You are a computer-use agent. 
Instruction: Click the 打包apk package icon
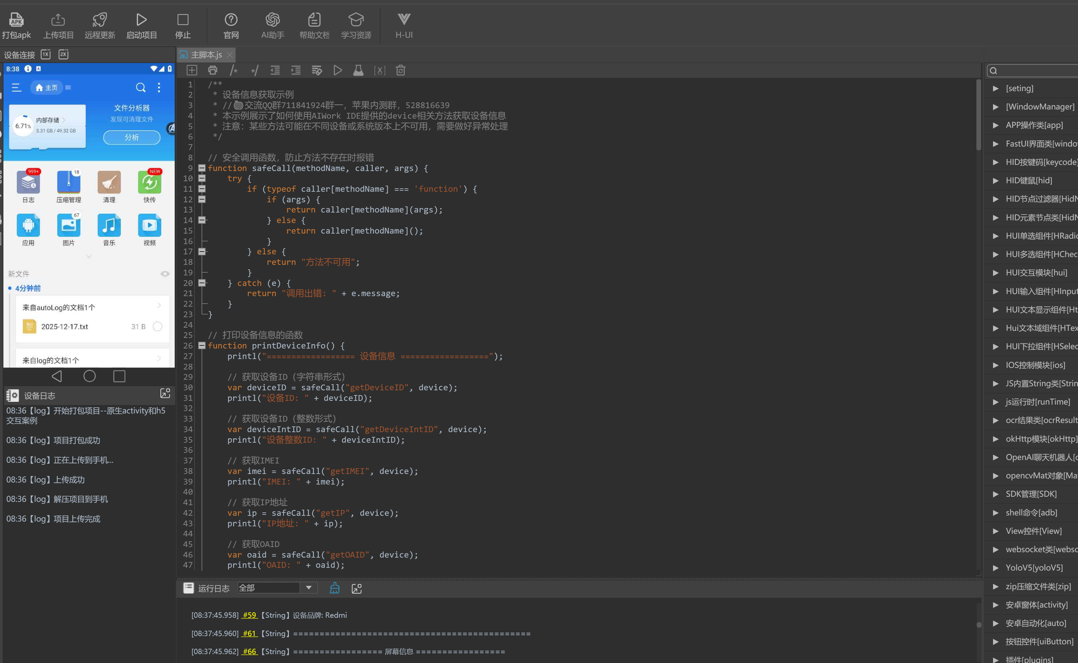(16, 20)
